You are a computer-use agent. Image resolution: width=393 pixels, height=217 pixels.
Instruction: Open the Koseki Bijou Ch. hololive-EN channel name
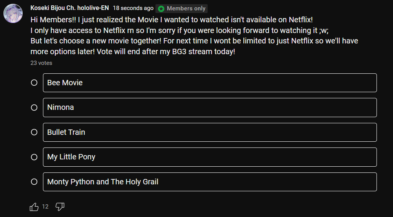click(70, 8)
